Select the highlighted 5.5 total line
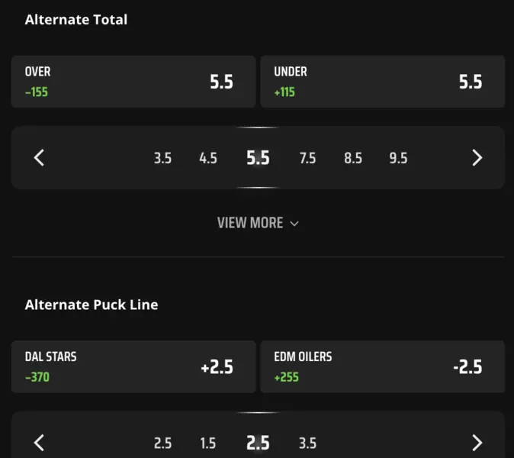Screen dimensions: 514x458 (258, 158)
